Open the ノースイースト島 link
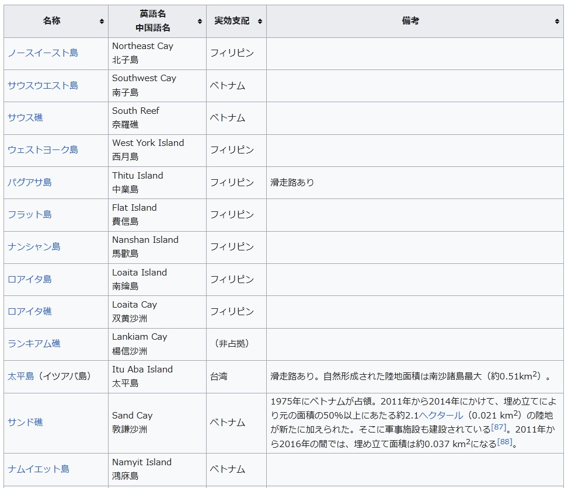The width and height of the screenshot is (568, 488). click(43, 53)
